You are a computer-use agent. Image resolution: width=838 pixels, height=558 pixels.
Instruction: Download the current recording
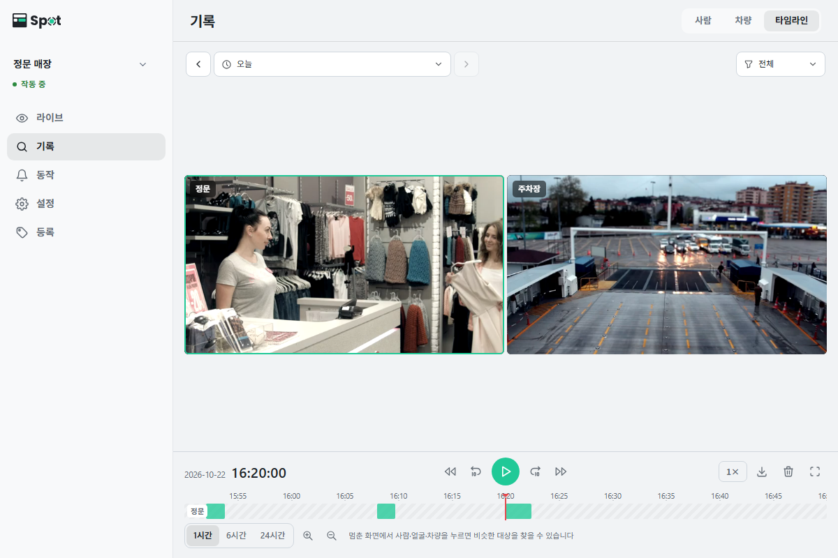pyautogui.click(x=762, y=472)
